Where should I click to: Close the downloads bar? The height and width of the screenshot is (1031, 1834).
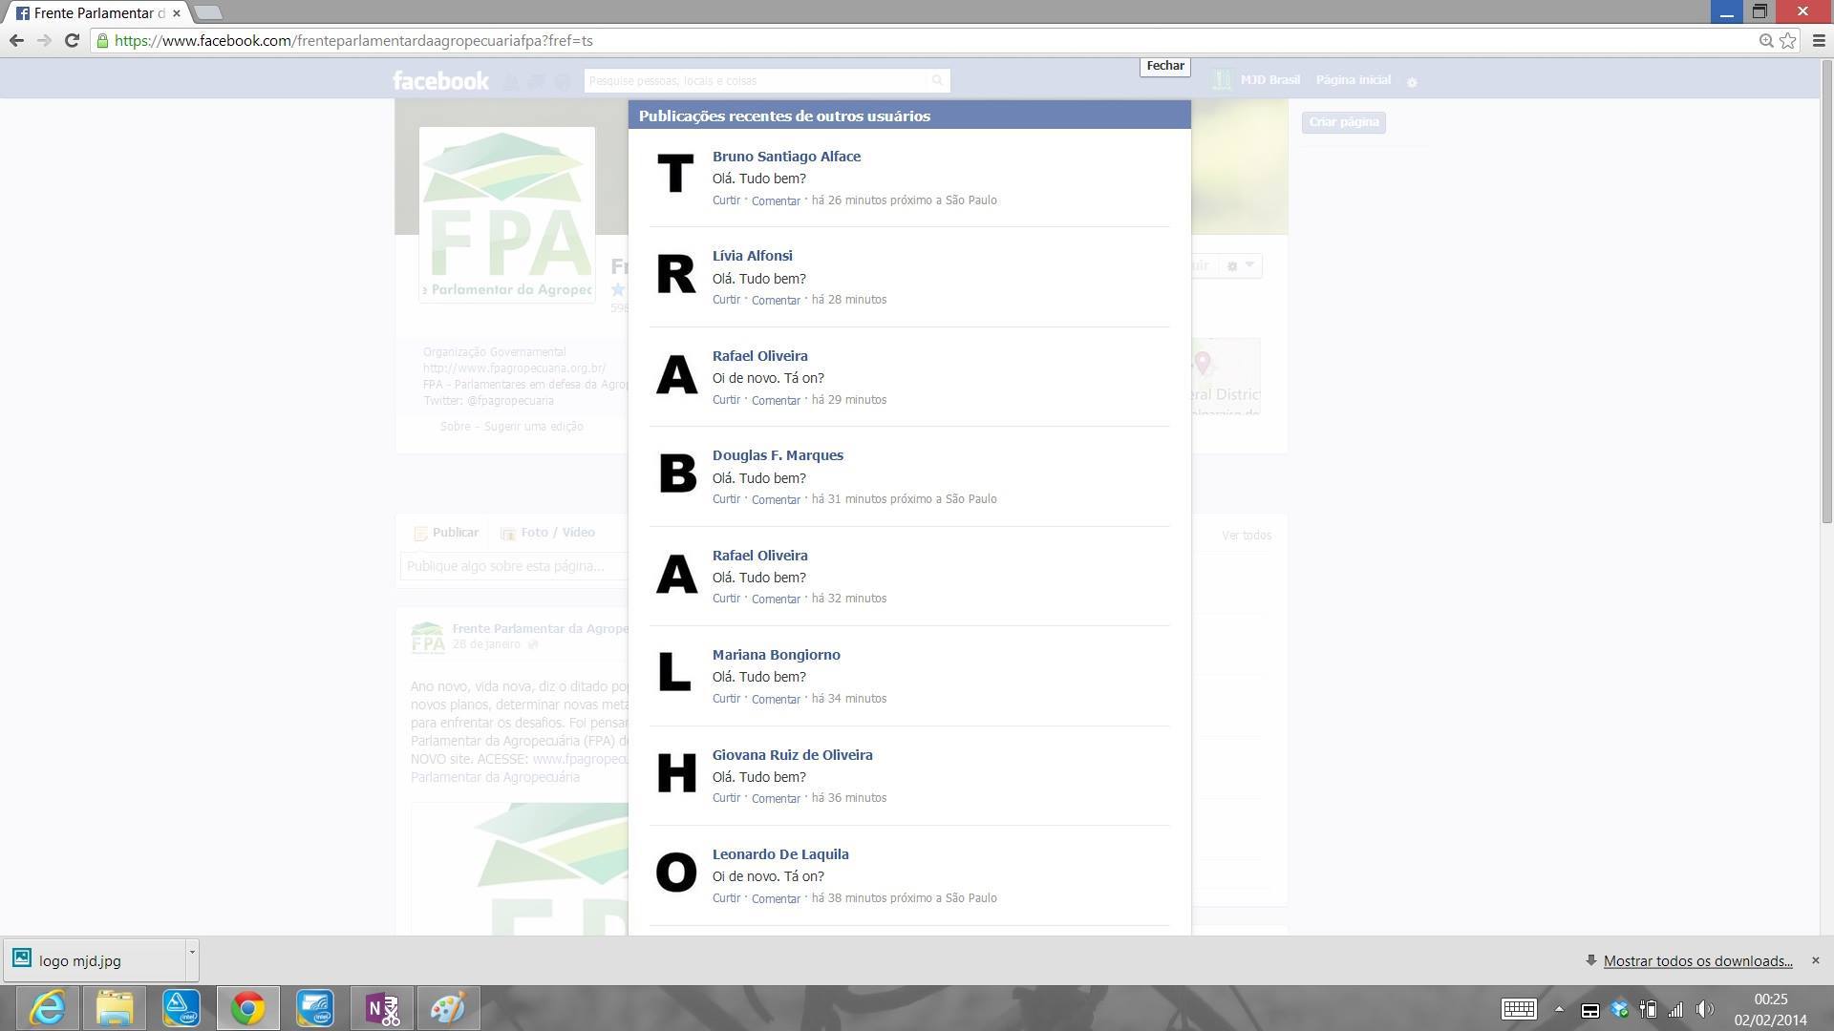1816,960
